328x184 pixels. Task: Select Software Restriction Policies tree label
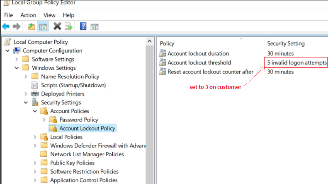point(84,172)
